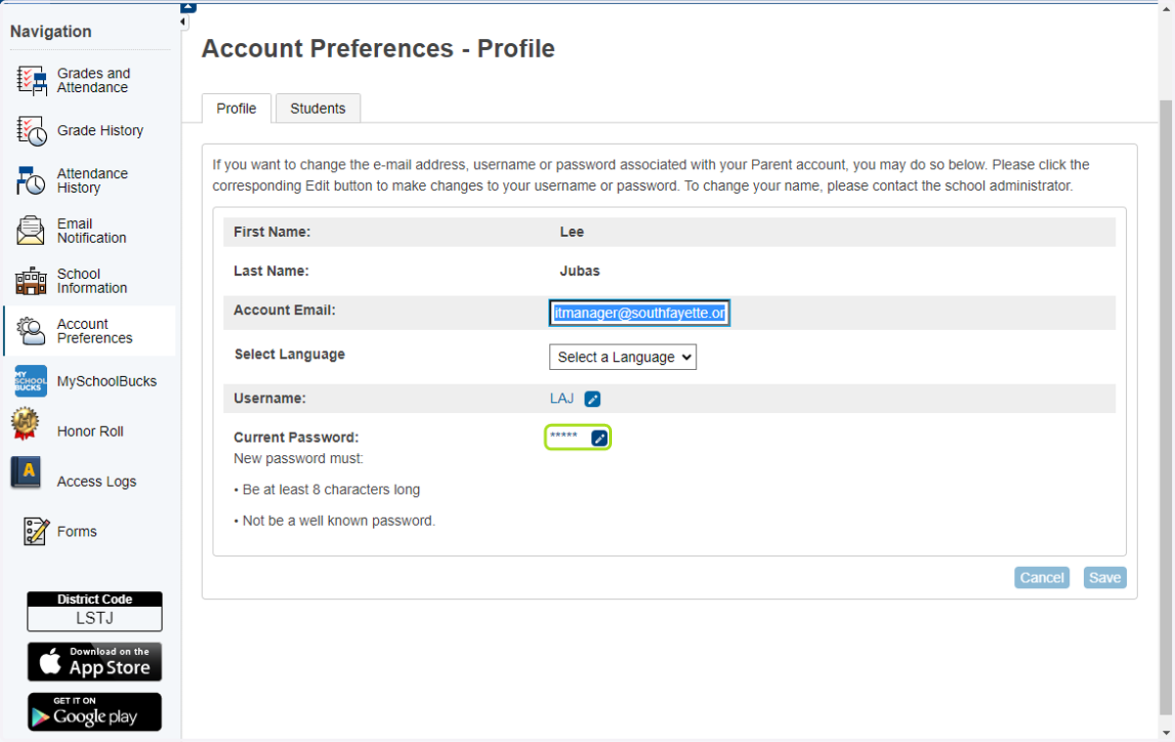1175x742 pixels.
Task: Go to MySchoolBucks link
Action: coord(107,381)
